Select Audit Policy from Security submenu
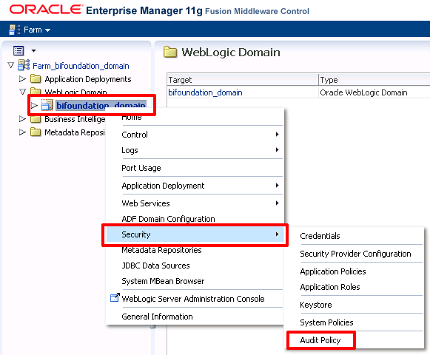This screenshot has width=430, height=355. [320, 340]
